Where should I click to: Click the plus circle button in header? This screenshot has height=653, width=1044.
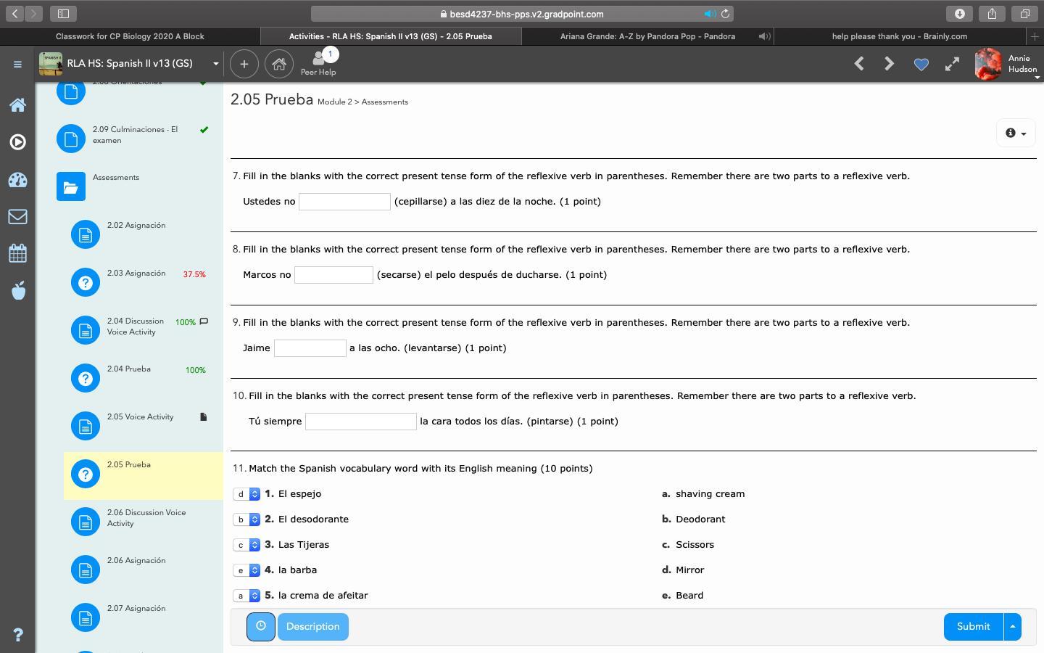click(244, 64)
